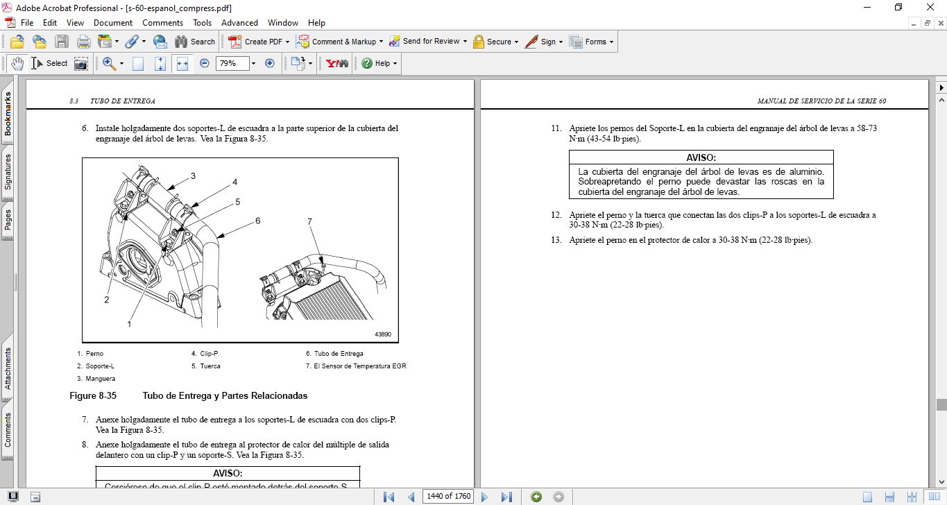Toggle Fit Width page view

[x=182, y=63]
